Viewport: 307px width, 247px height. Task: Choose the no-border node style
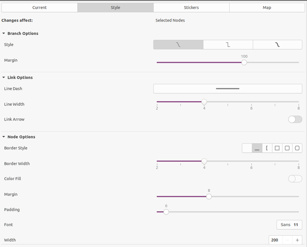pyautogui.click(x=247, y=148)
